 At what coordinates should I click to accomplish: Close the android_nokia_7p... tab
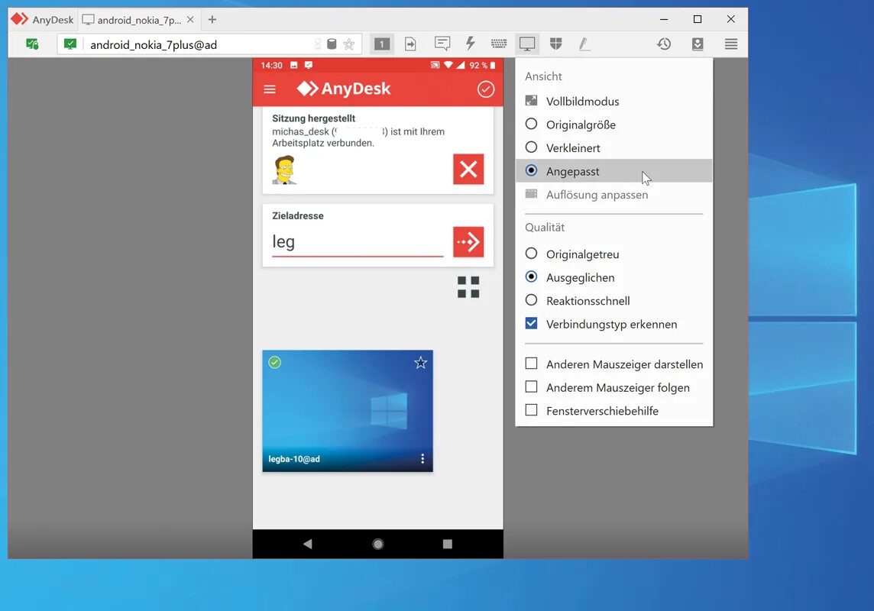[x=191, y=20]
